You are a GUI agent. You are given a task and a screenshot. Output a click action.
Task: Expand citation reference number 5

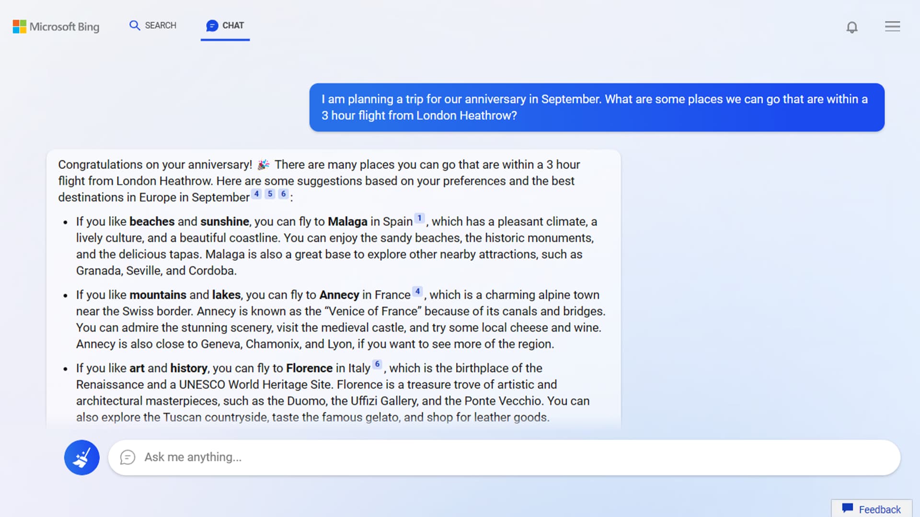270,194
